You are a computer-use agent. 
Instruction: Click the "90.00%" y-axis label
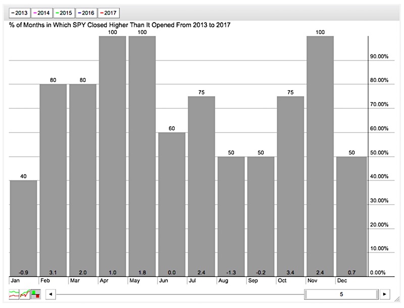pyautogui.click(x=379, y=56)
